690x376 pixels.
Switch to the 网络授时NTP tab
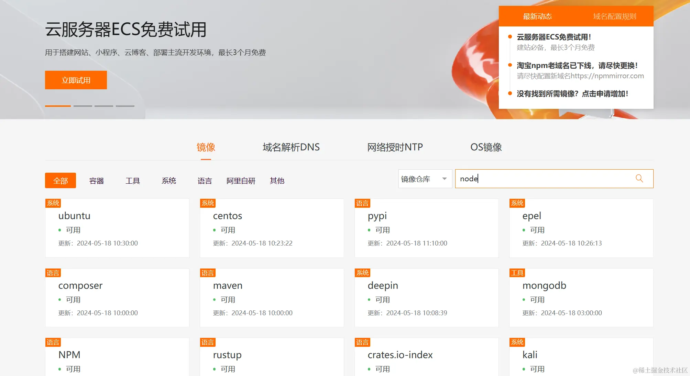point(395,147)
